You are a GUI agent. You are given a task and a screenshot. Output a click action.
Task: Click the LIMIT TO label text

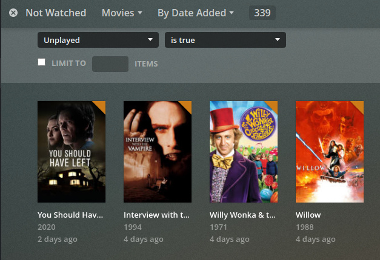coord(69,63)
